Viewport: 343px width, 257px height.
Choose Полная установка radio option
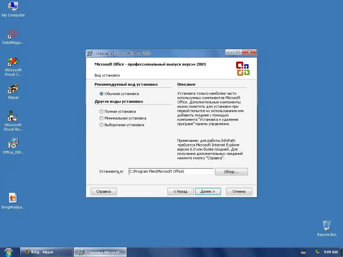coord(118,111)
